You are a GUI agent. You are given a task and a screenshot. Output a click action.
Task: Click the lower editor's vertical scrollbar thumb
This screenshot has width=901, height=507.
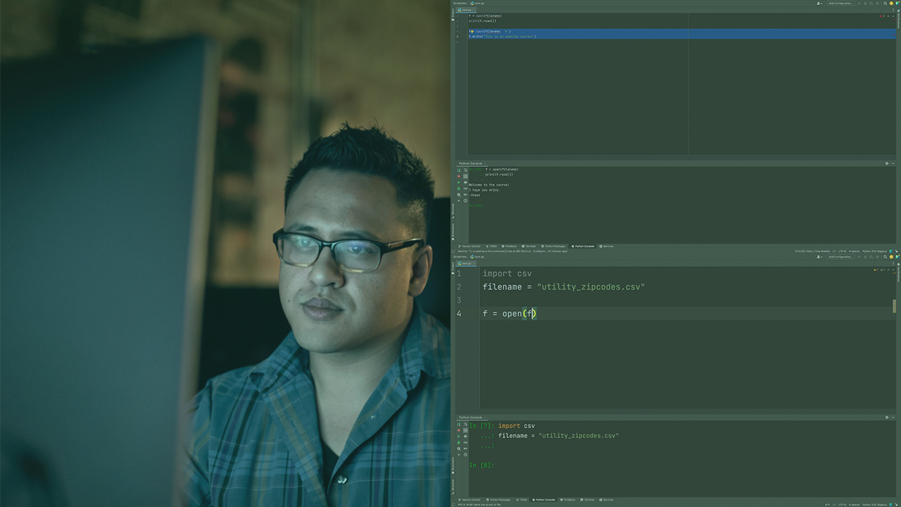(x=895, y=306)
